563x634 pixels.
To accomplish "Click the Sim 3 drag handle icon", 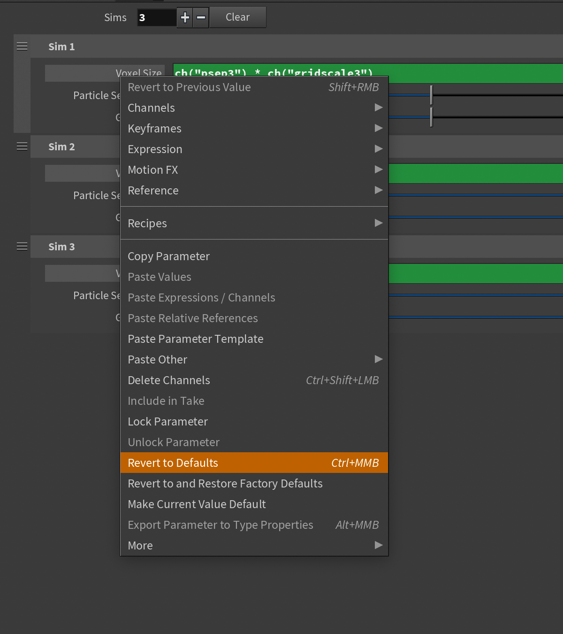I will pyautogui.click(x=22, y=247).
